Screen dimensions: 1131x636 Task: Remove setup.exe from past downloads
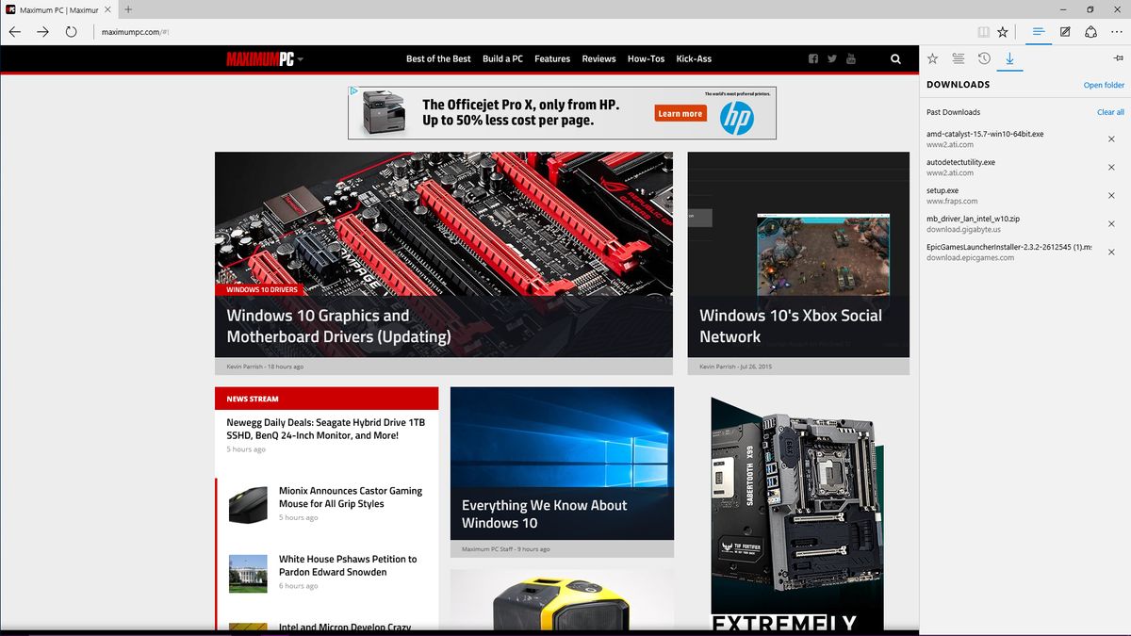coord(1111,195)
